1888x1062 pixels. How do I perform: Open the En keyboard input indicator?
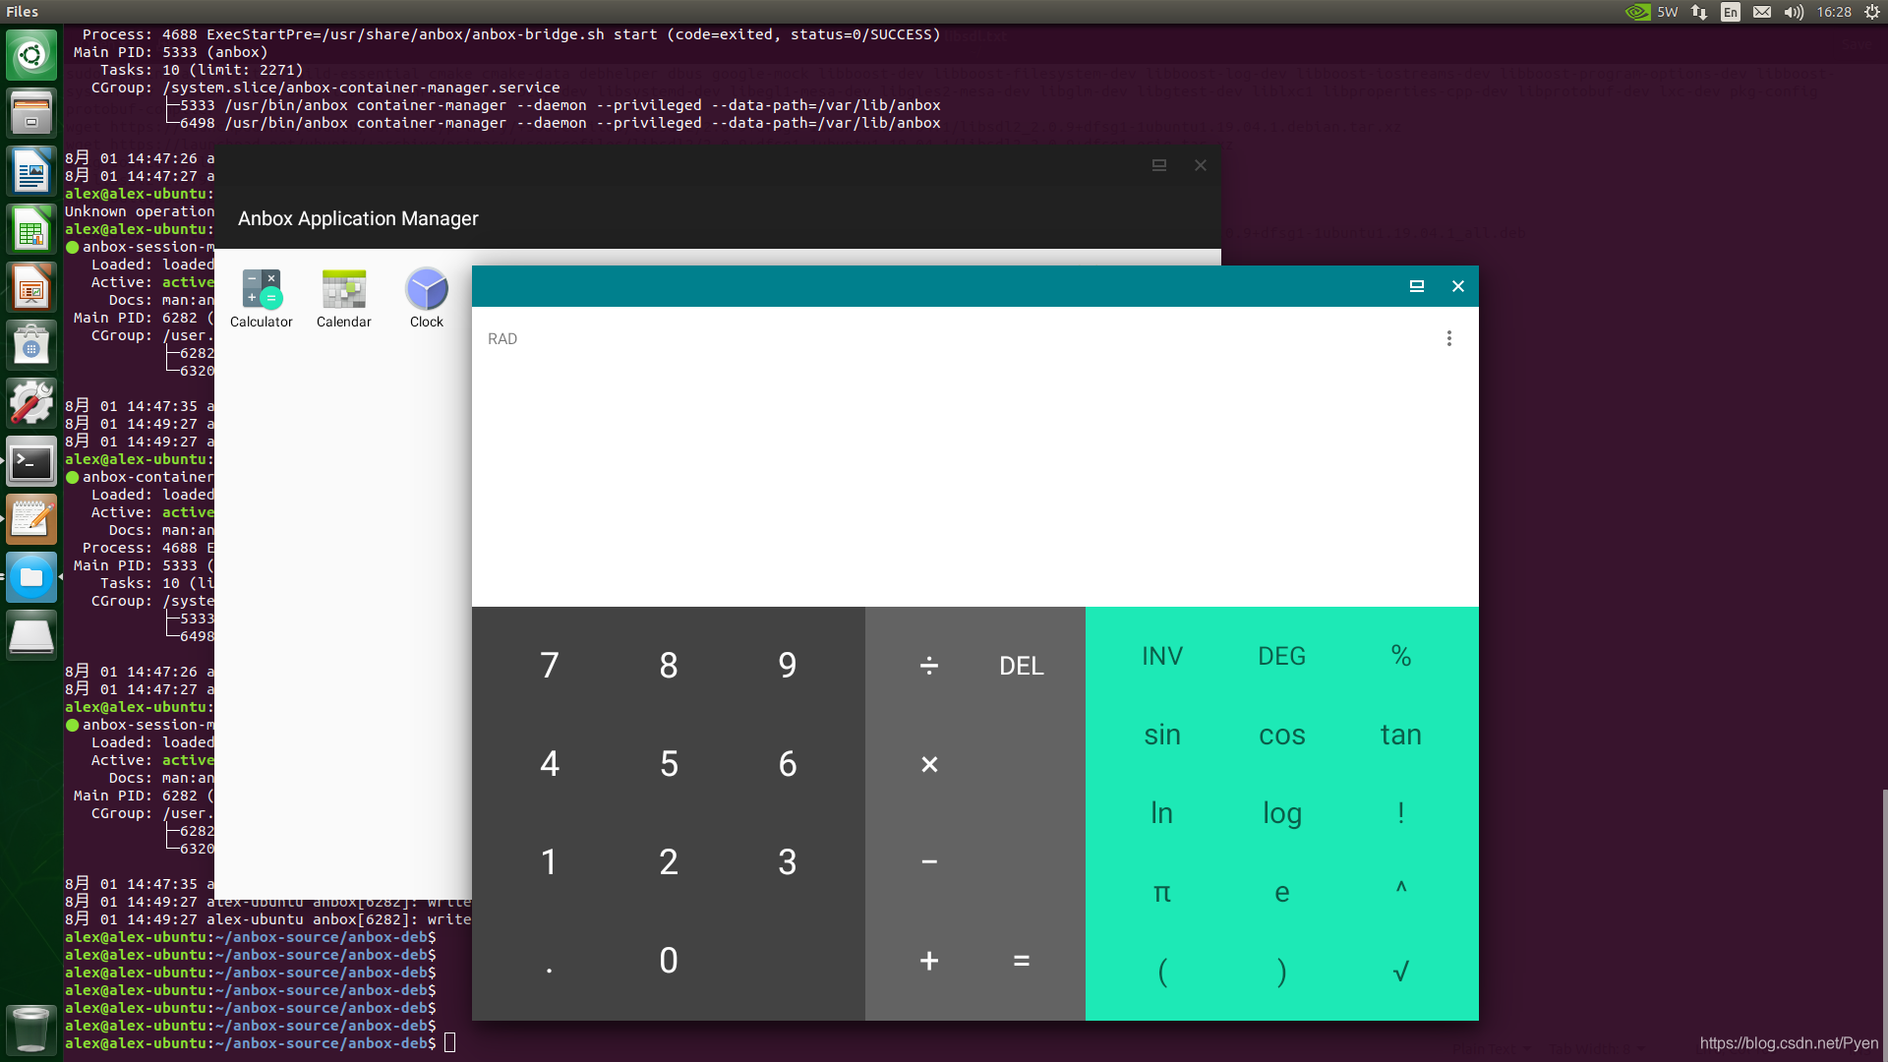[x=1731, y=12]
